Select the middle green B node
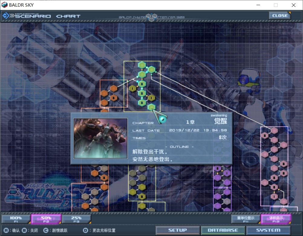Screen dimensions: 303x236 pos(142,93)
